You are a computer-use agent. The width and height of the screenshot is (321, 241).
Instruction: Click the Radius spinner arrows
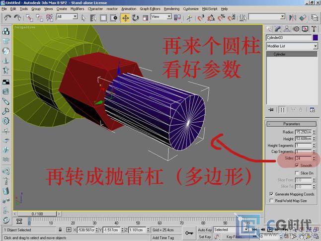point(314,132)
